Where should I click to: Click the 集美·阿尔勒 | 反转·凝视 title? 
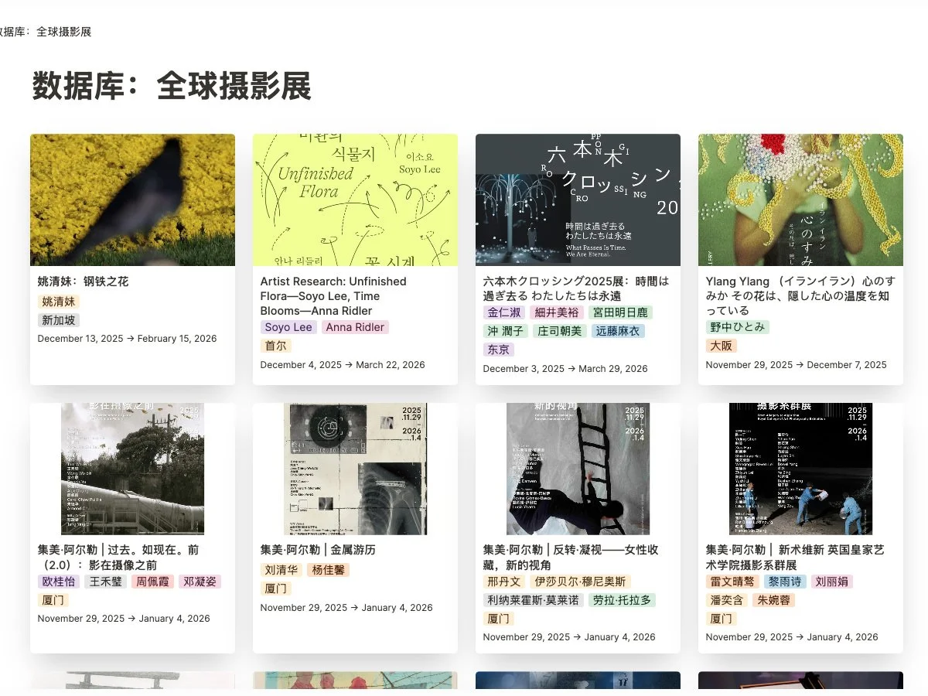pyautogui.click(x=571, y=558)
